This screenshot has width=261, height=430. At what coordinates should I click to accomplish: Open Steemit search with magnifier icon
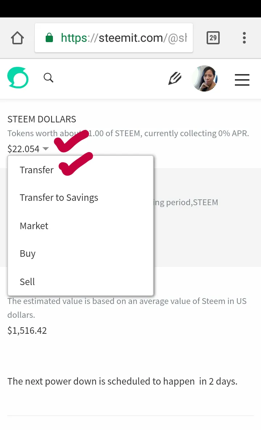click(x=49, y=78)
